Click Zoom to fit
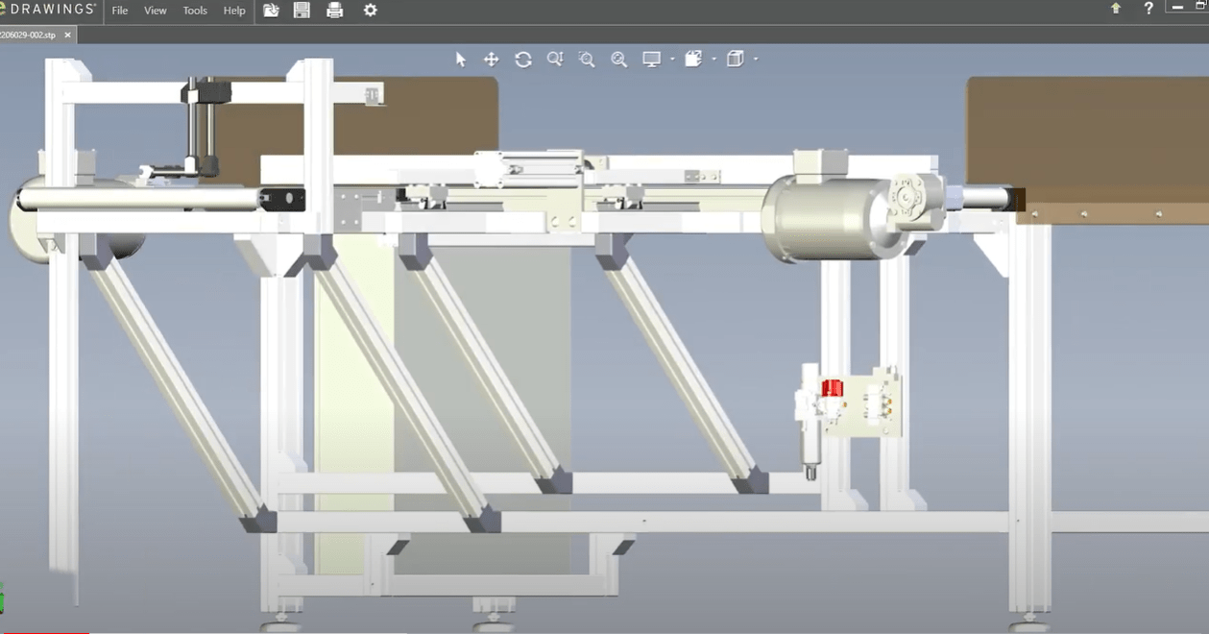This screenshot has height=634, width=1209. [x=618, y=59]
